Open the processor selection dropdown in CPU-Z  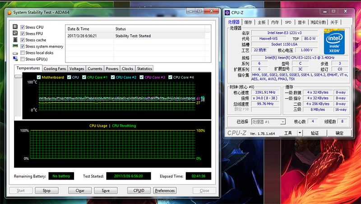[268, 122]
